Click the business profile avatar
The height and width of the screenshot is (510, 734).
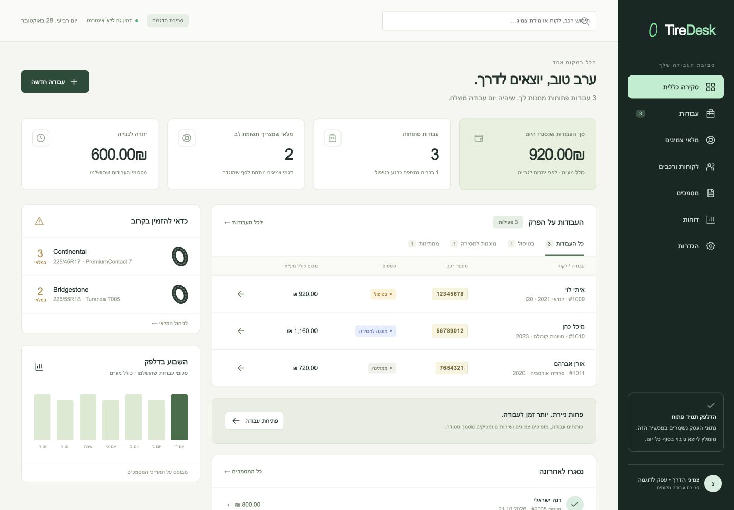click(713, 483)
